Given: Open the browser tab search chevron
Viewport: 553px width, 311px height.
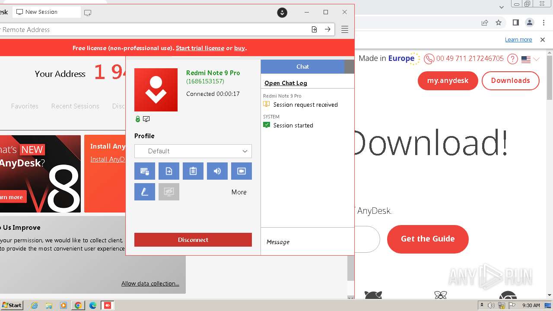Looking at the screenshot, I should (501, 7).
